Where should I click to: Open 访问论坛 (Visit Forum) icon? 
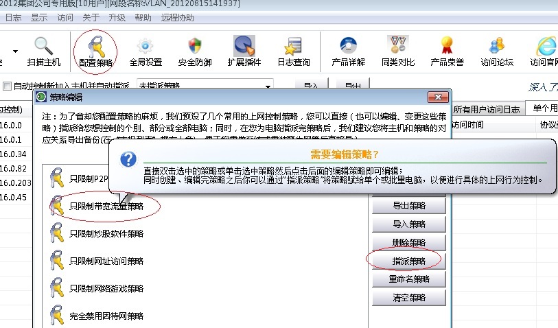pos(497,47)
